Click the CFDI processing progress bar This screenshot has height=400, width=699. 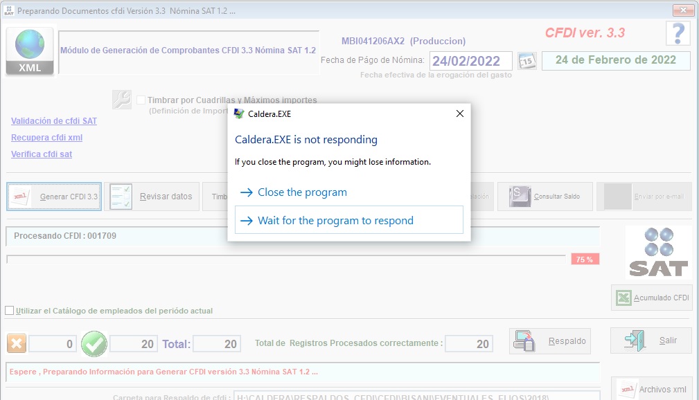click(286, 260)
